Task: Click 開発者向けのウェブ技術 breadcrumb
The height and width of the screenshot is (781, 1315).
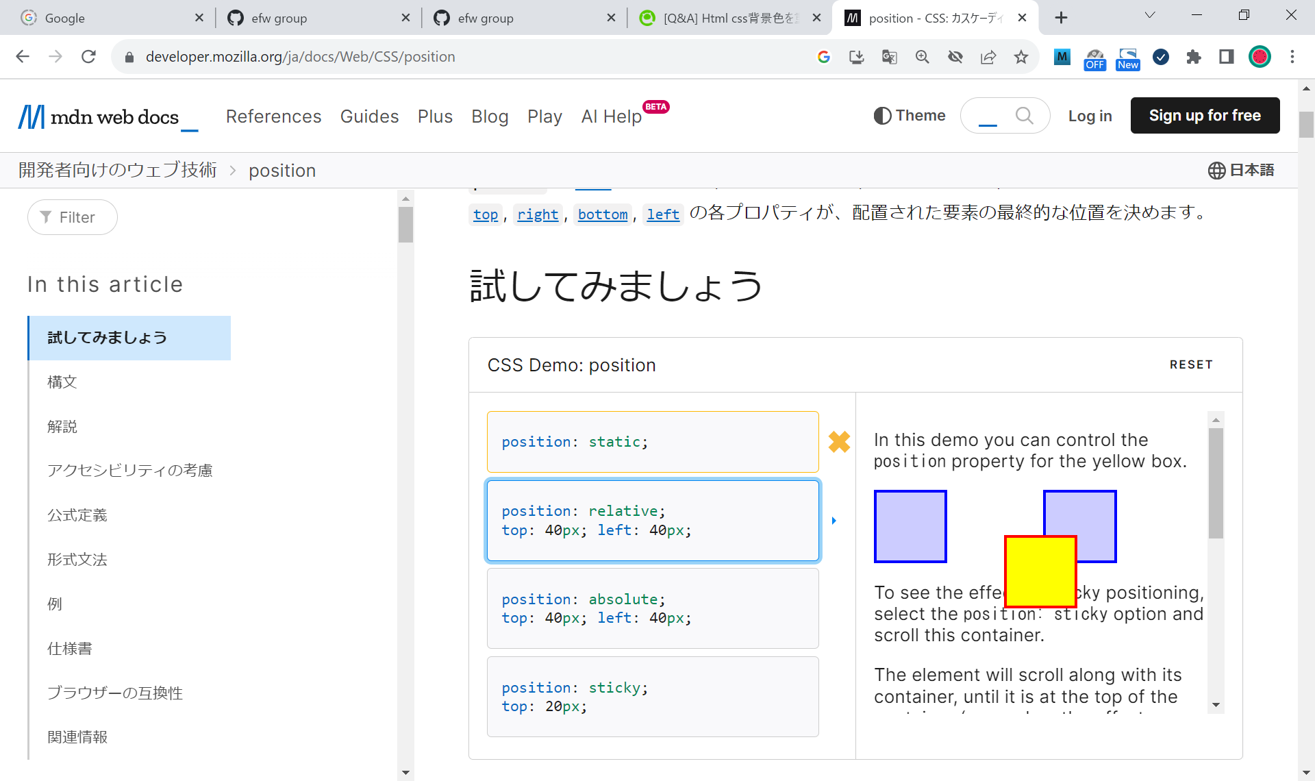Action: click(118, 170)
